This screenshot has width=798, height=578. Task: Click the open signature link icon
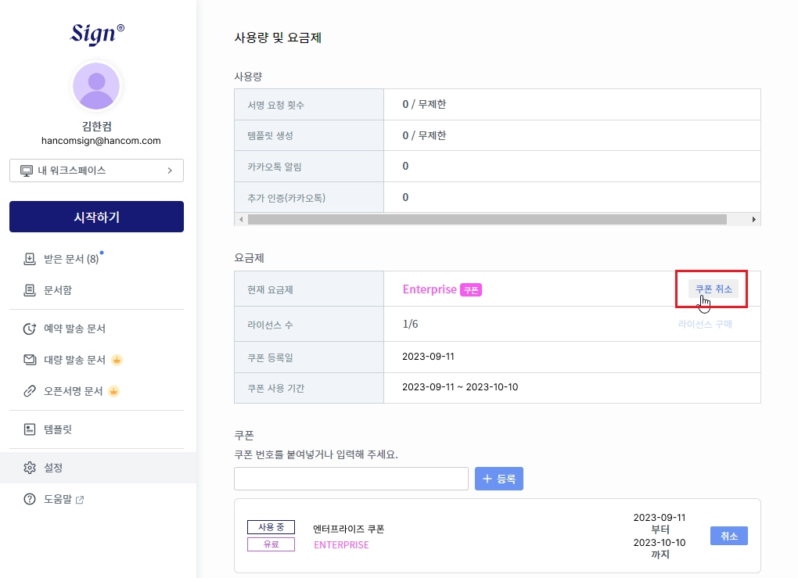click(30, 391)
